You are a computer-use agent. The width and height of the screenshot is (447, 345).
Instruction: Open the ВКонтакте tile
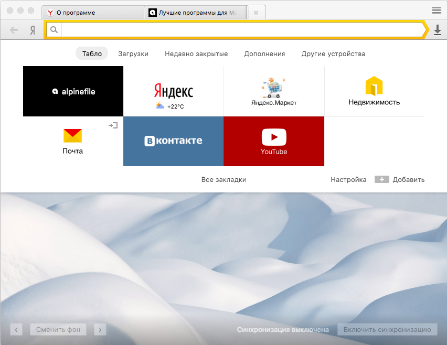[173, 142]
